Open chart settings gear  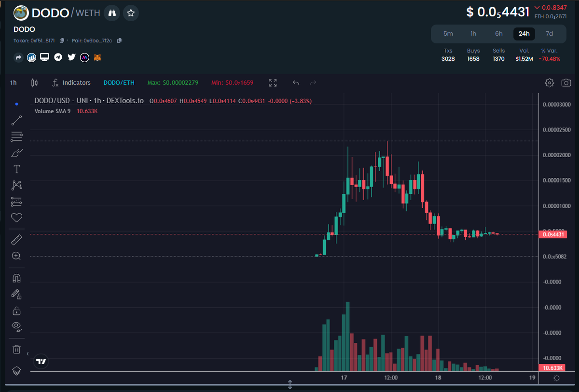click(x=550, y=83)
